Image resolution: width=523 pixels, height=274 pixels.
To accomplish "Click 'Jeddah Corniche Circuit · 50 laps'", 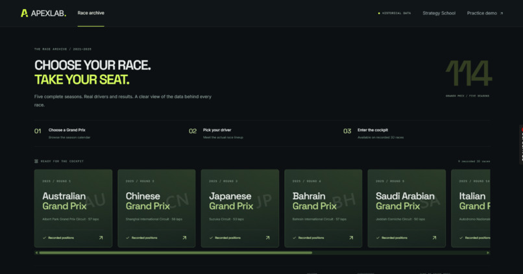I will tap(400, 219).
